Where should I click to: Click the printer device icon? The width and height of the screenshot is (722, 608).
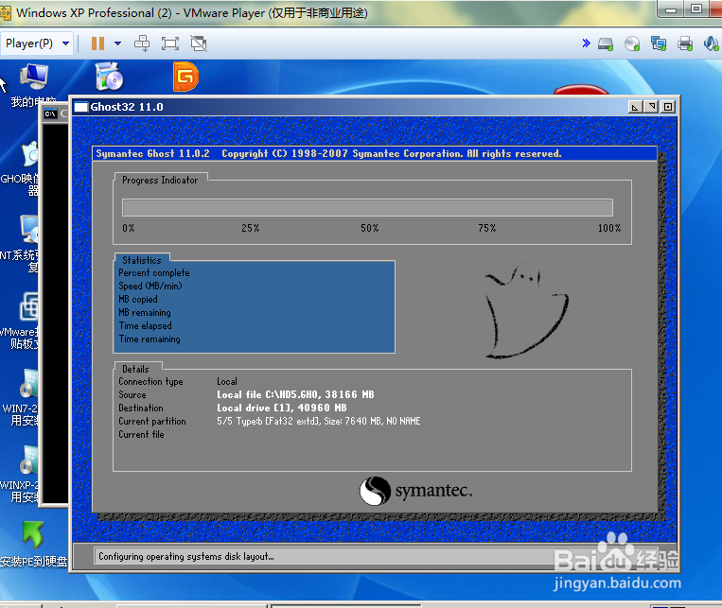pos(685,43)
